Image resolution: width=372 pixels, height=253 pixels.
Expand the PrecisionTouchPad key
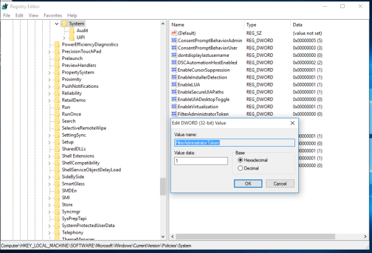[x=50, y=51]
